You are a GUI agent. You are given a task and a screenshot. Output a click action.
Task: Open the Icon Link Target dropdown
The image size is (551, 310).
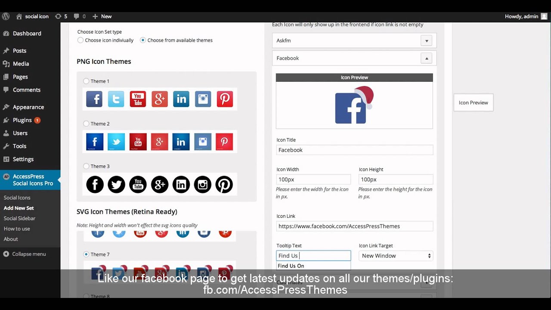point(396,256)
